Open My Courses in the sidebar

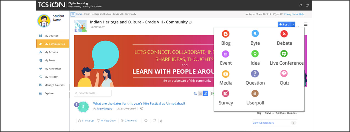coord(51,36)
